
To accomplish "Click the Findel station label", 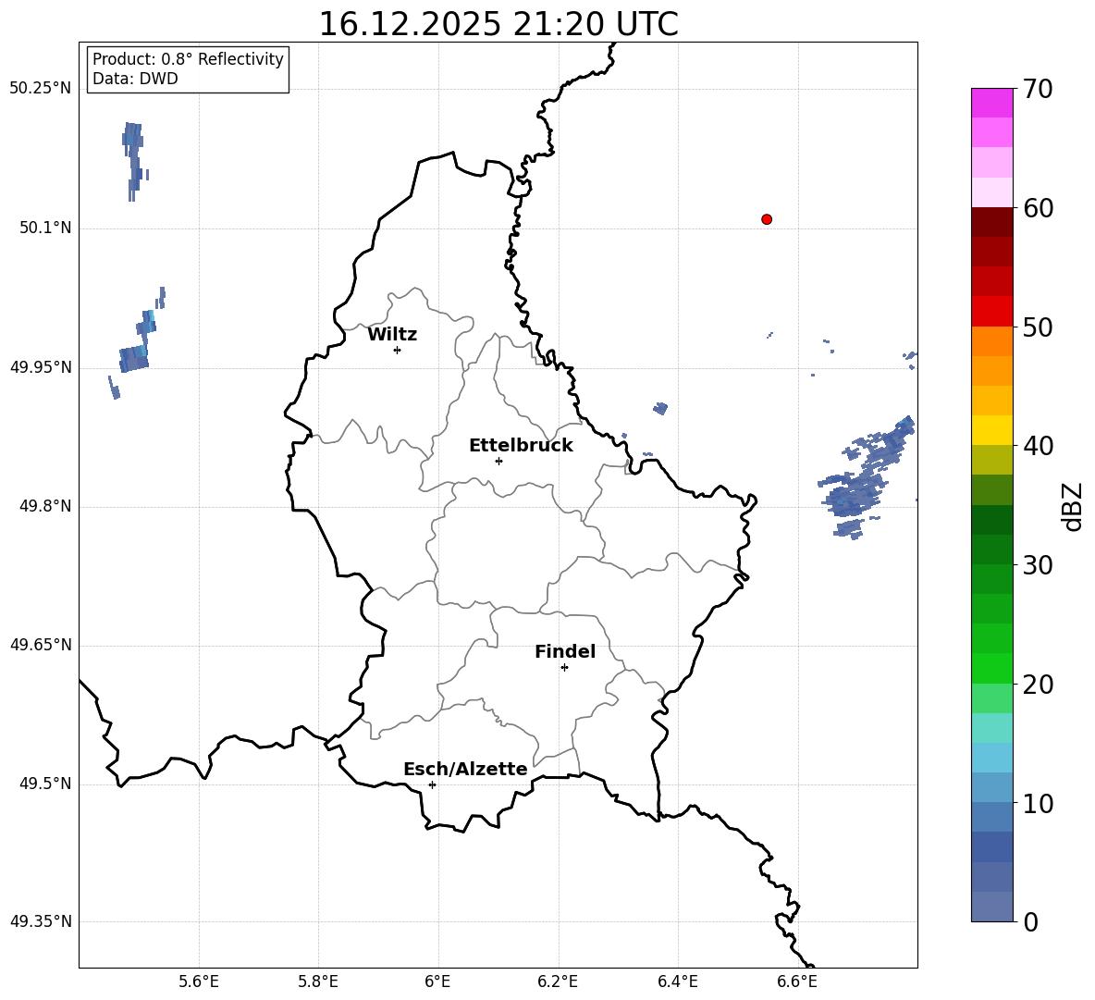I will [565, 651].
